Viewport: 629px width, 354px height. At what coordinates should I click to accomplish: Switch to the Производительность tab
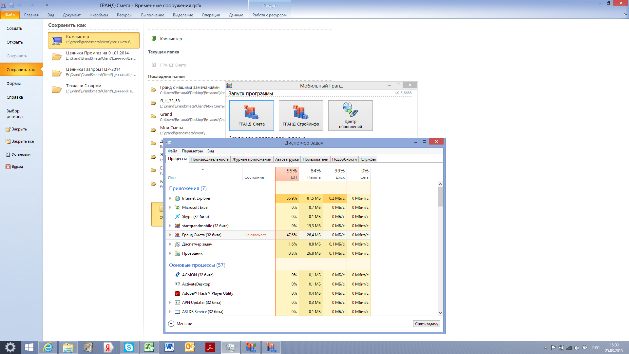(x=210, y=159)
